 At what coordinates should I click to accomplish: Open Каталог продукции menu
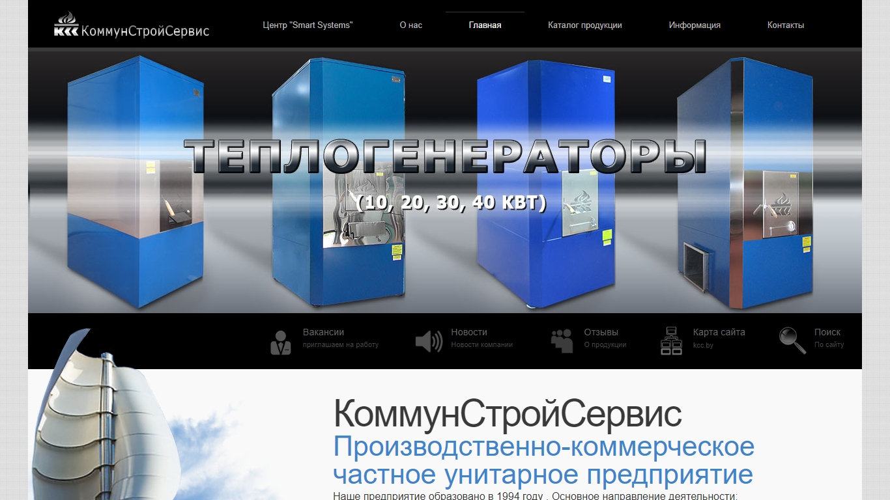pyautogui.click(x=585, y=25)
